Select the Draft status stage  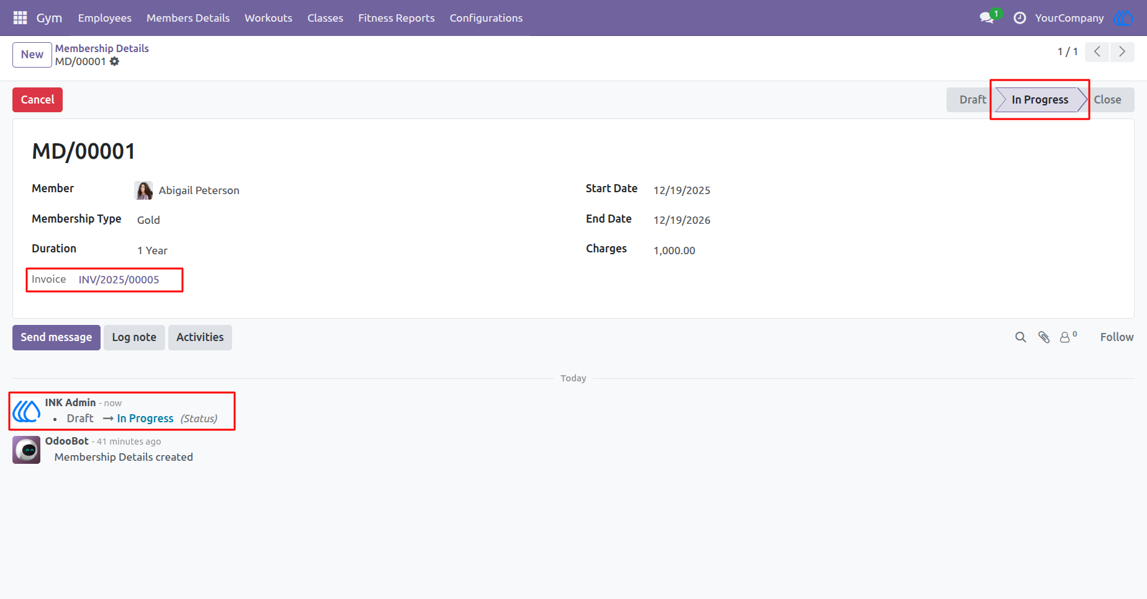(972, 100)
